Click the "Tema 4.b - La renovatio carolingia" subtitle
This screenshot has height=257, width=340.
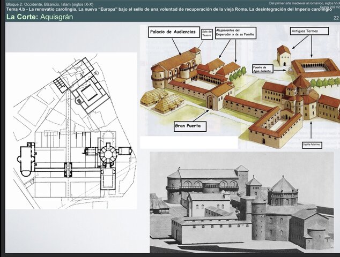click(x=169, y=9)
